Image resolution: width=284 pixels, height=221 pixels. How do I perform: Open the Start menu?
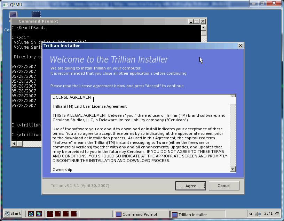(13, 214)
